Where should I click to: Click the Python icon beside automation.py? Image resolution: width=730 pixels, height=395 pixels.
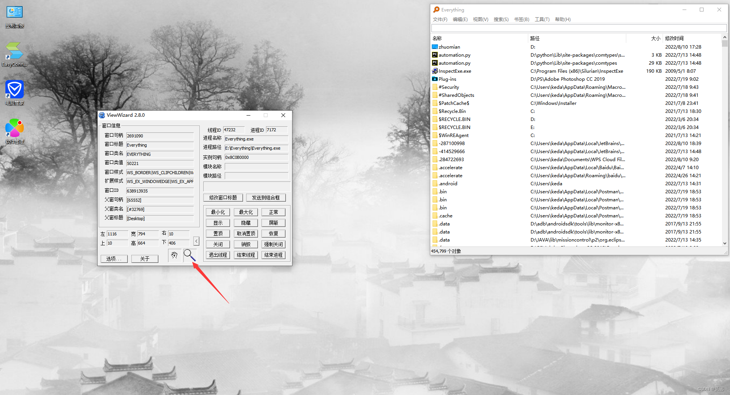435,55
